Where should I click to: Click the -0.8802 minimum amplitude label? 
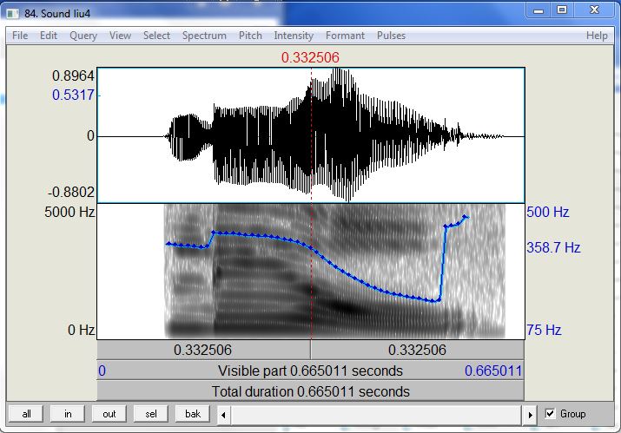coord(71,193)
